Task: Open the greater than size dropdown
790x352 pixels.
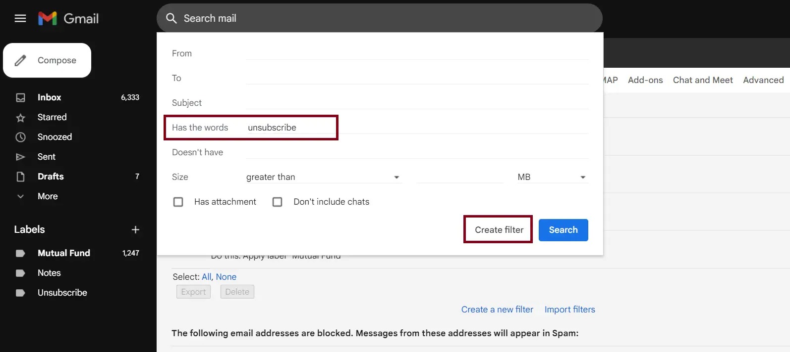Action: (x=322, y=176)
